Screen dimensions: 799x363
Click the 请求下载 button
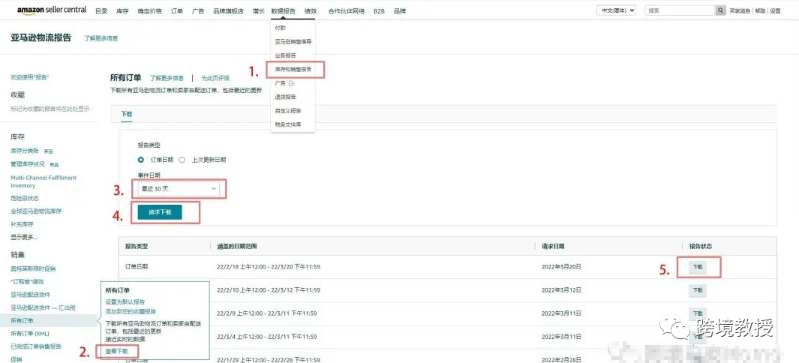(160, 213)
